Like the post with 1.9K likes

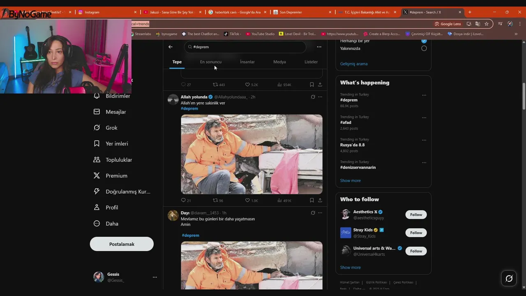[x=247, y=201]
